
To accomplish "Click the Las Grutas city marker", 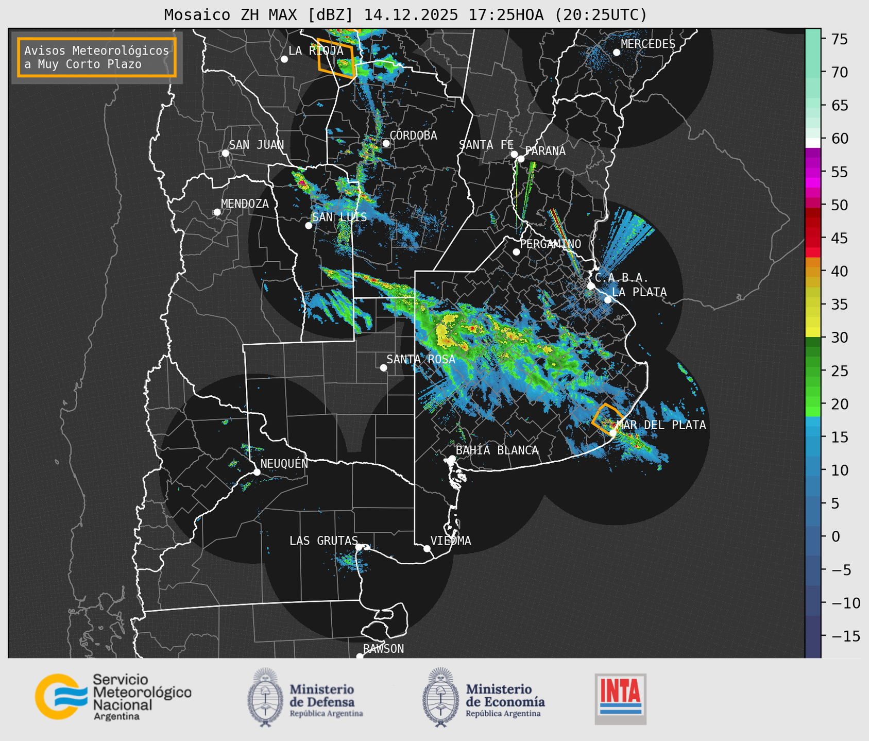I will 359,547.
